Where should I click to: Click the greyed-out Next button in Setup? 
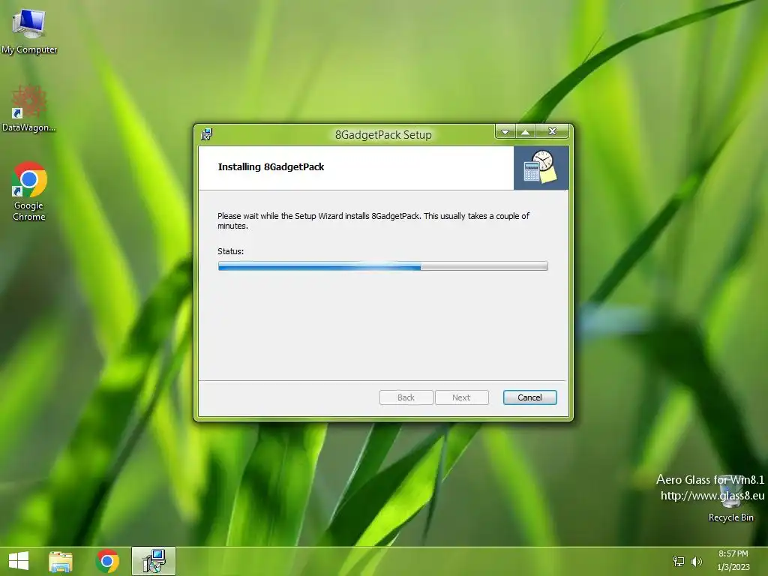click(x=461, y=397)
